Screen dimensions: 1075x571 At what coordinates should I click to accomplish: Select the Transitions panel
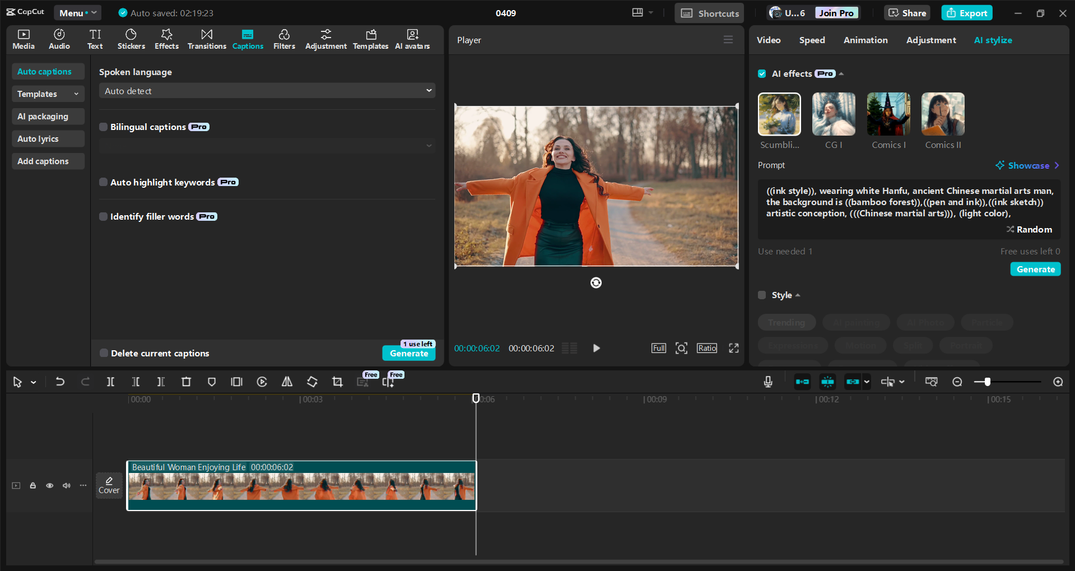click(206, 39)
